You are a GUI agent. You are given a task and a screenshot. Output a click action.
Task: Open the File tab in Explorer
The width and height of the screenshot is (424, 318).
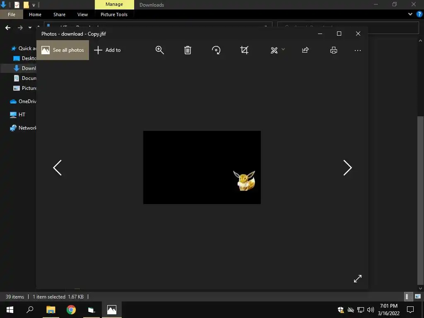tap(11, 14)
